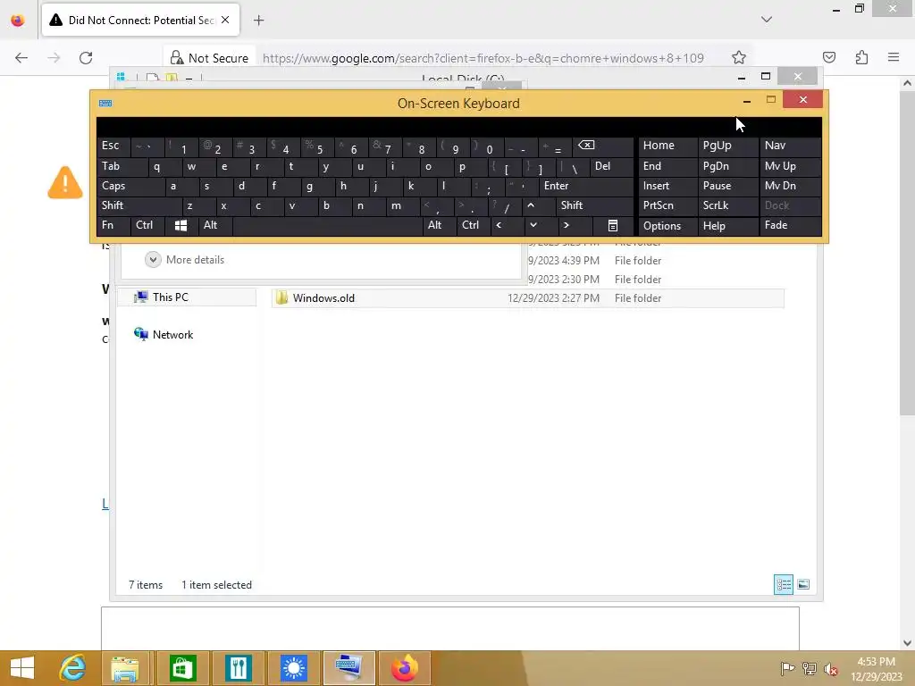This screenshot has height=686, width=915.
Task: Open a new Firefox tab with plus icon
Action: point(258,21)
